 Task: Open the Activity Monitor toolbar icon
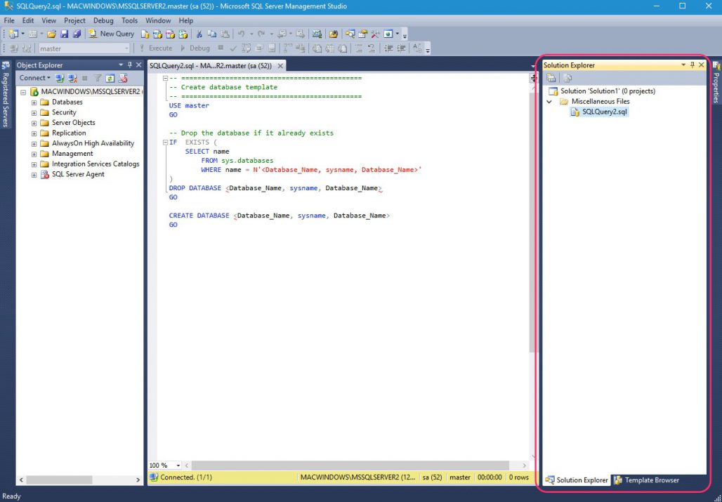[317, 34]
